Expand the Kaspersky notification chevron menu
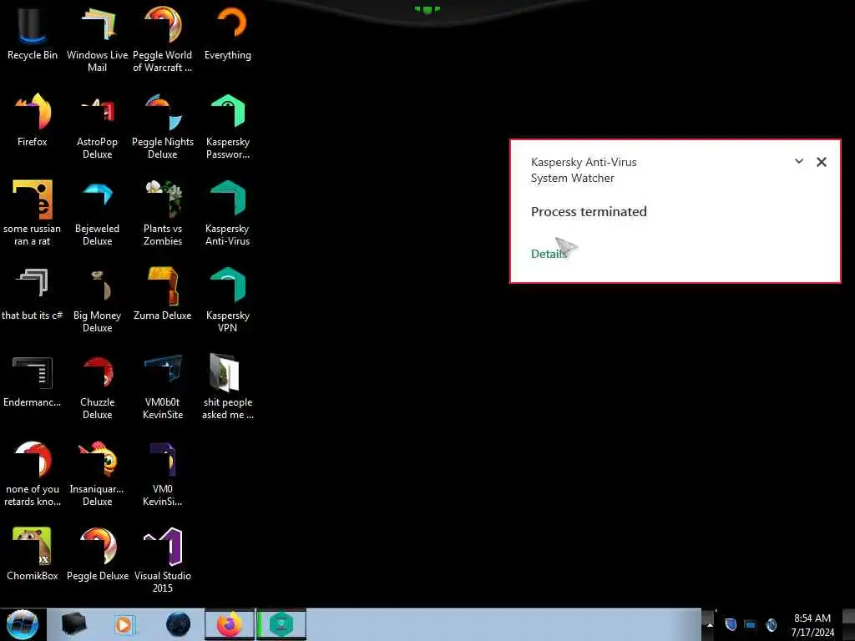855x641 pixels. point(799,161)
